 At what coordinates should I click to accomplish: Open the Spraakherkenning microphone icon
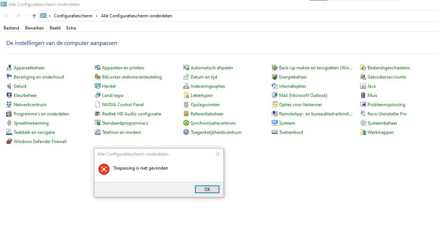(x=9, y=123)
